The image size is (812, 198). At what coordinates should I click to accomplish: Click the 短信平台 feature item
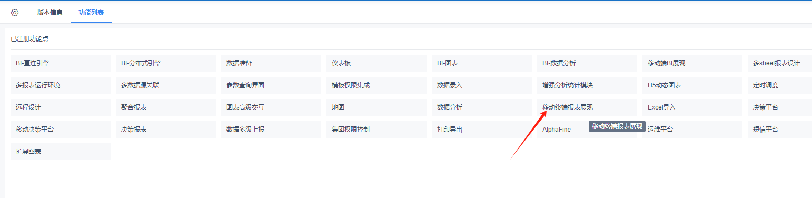[780, 130]
